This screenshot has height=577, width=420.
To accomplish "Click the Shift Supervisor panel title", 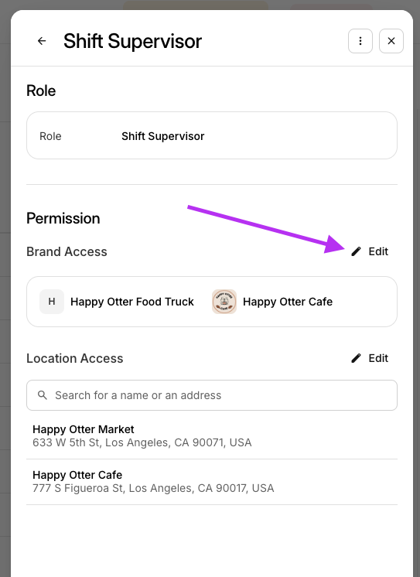I will pos(132,41).
